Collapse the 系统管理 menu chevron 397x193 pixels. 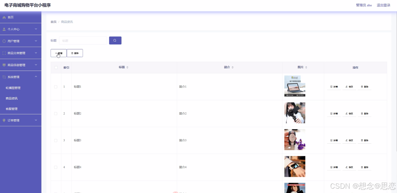point(36,77)
